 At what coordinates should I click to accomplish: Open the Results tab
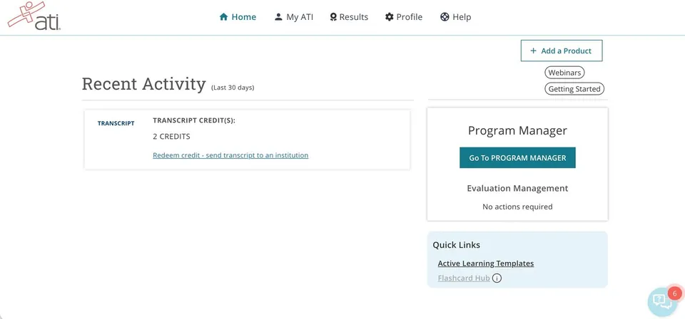click(349, 17)
